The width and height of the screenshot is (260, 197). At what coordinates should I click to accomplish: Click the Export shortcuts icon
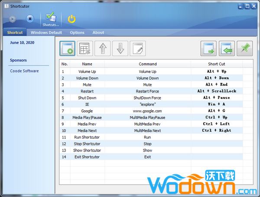coord(208,49)
